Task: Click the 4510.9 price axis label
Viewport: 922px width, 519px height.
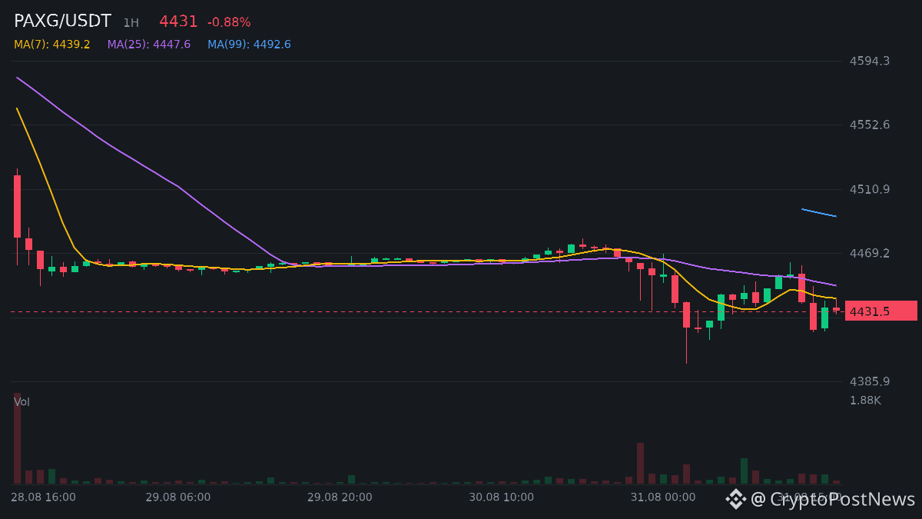Action: [870, 189]
